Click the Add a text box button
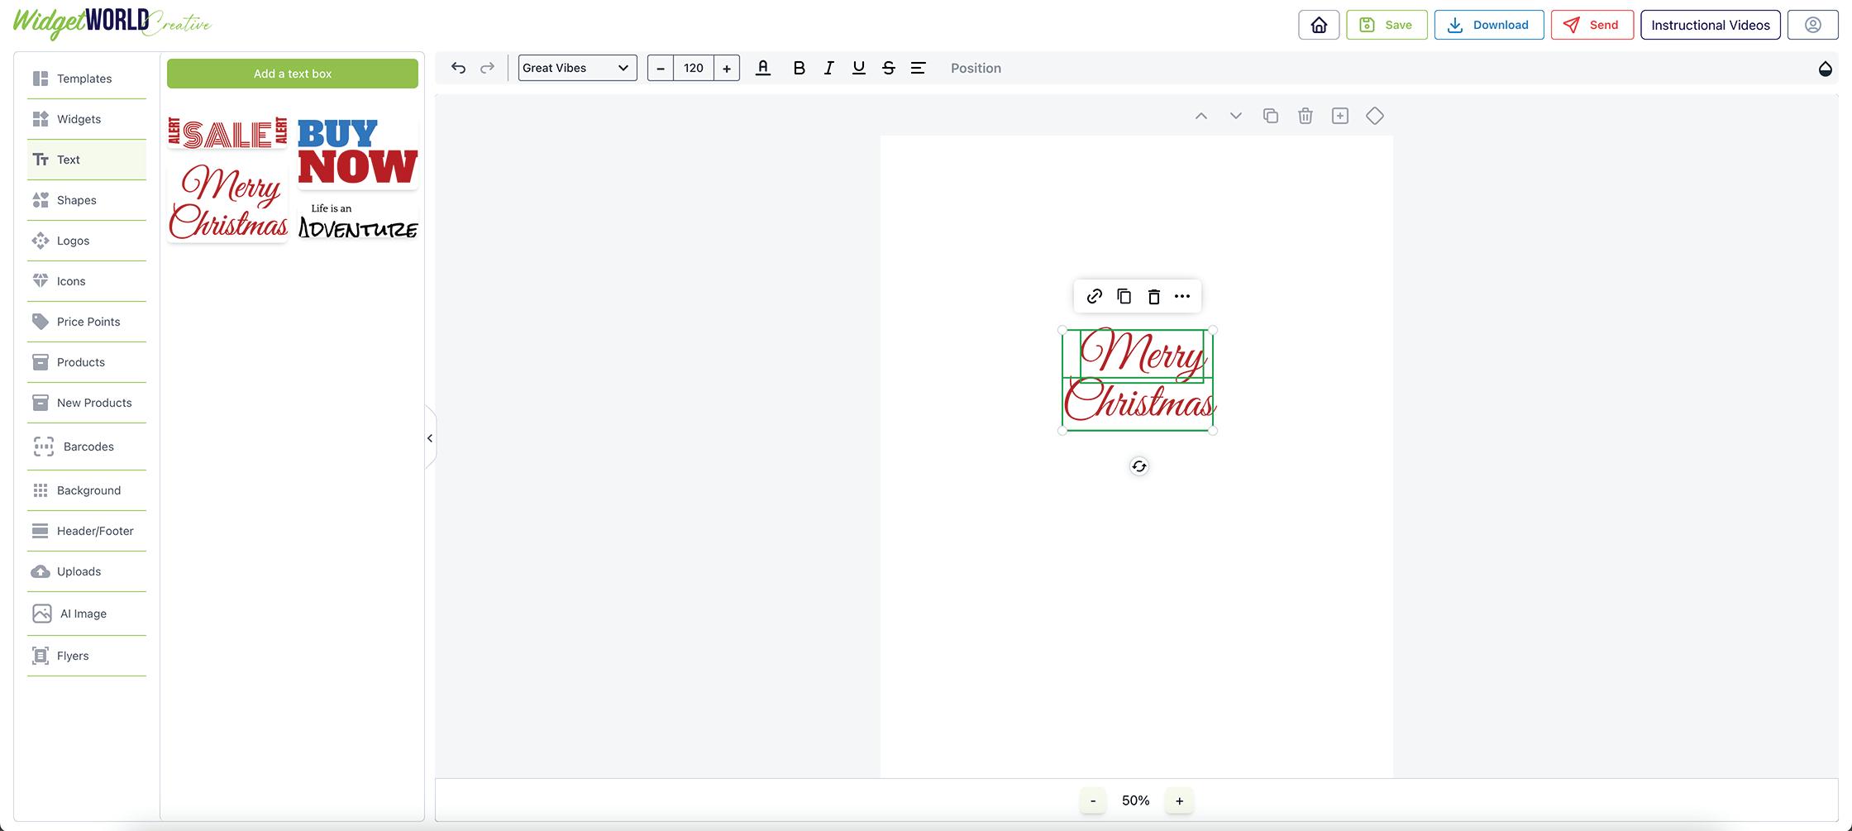The height and width of the screenshot is (831, 1852). 293,74
